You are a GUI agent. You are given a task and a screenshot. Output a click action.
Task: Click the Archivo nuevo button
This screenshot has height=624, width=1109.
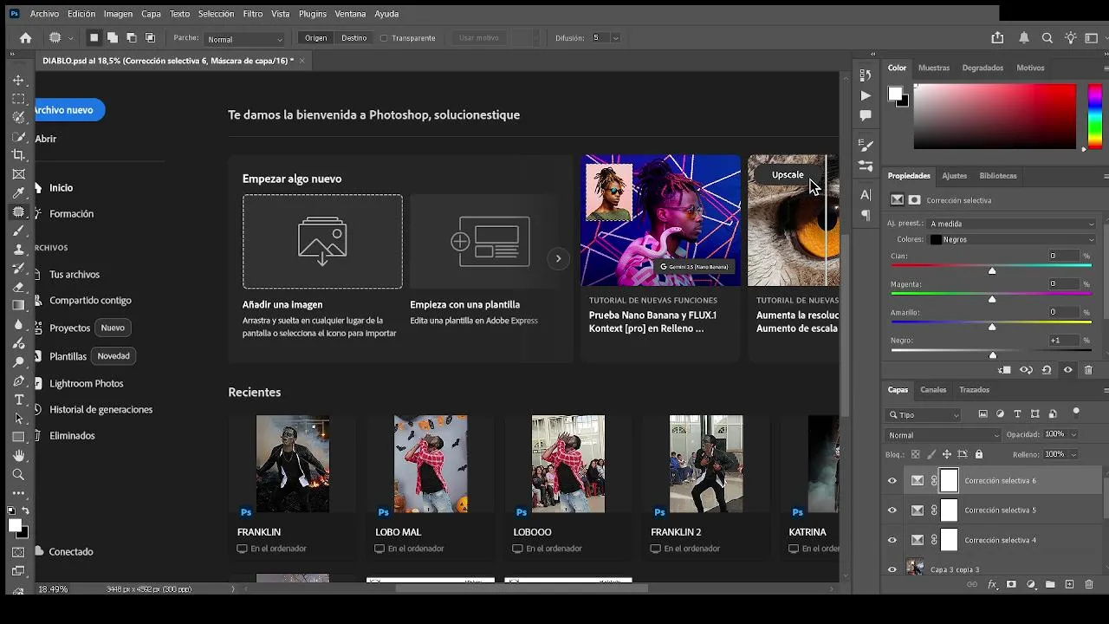(x=69, y=110)
